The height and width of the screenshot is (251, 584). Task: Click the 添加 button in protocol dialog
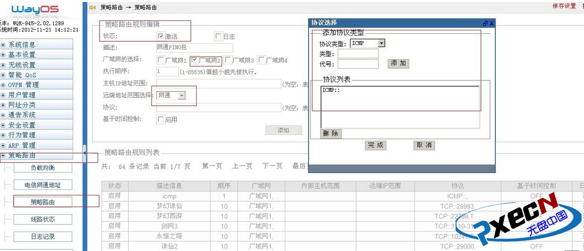[x=398, y=64]
